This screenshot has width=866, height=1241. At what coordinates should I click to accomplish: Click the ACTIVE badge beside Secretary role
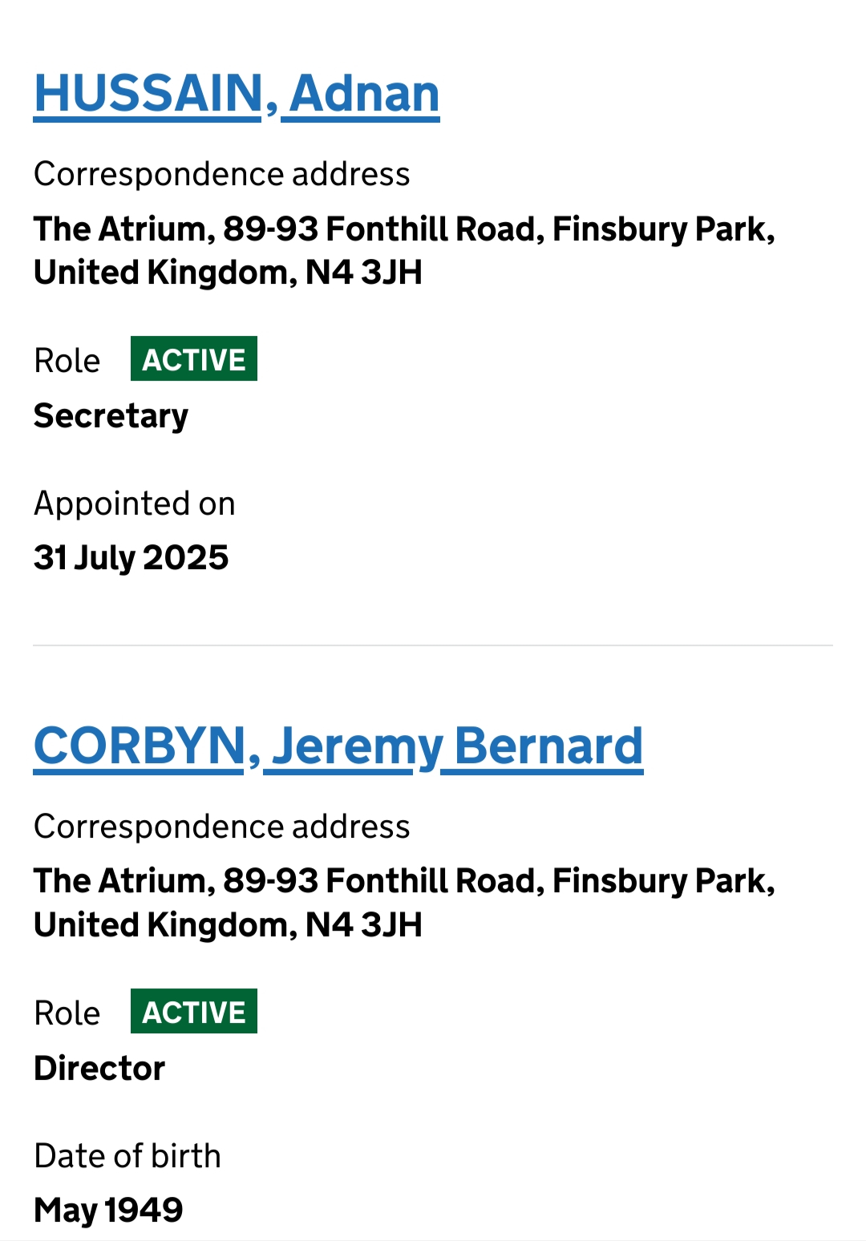point(194,359)
